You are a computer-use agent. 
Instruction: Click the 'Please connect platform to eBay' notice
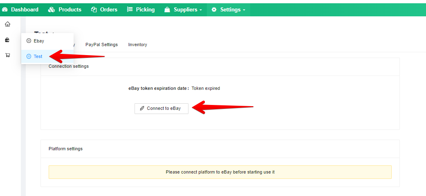(x=220, y=172)
